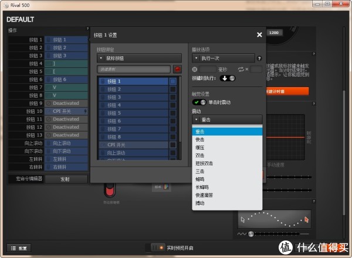Viewport: 352px width, 258px height.
Task: Click the help question mark in 操作 header
Action: pyautogui.click(x=87, y=29)
